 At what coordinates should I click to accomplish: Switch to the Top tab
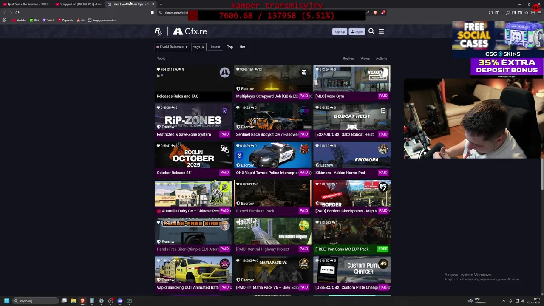[x=230, y=47]
